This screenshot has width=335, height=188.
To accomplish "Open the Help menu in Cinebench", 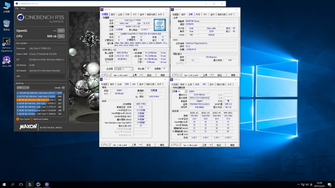I will coord(23,8).
